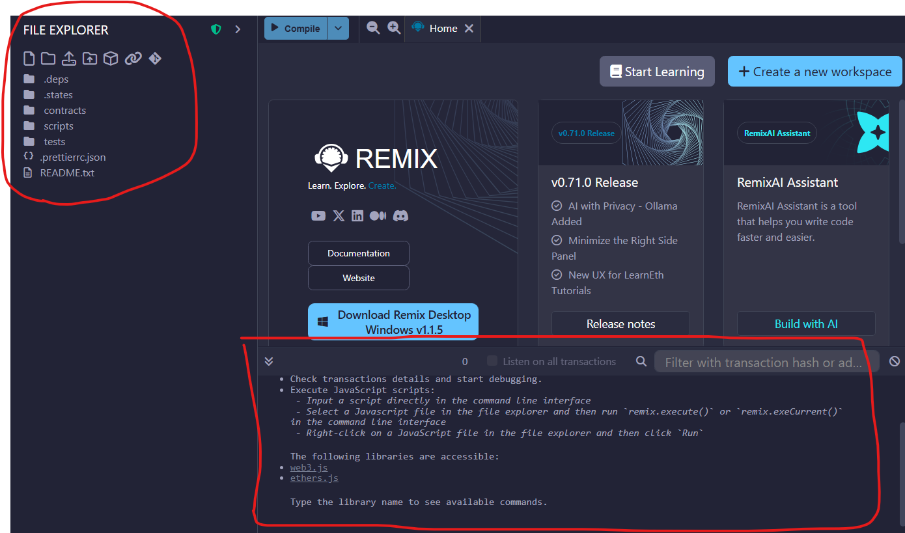This screenshot has height=533, width=905.
Task: Click the Build with AI button
Action: [x=806, y=323]
